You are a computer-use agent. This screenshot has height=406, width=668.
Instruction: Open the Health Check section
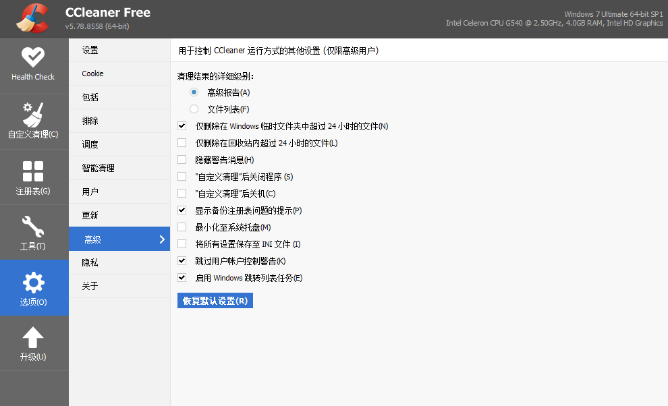coord(34,64)
